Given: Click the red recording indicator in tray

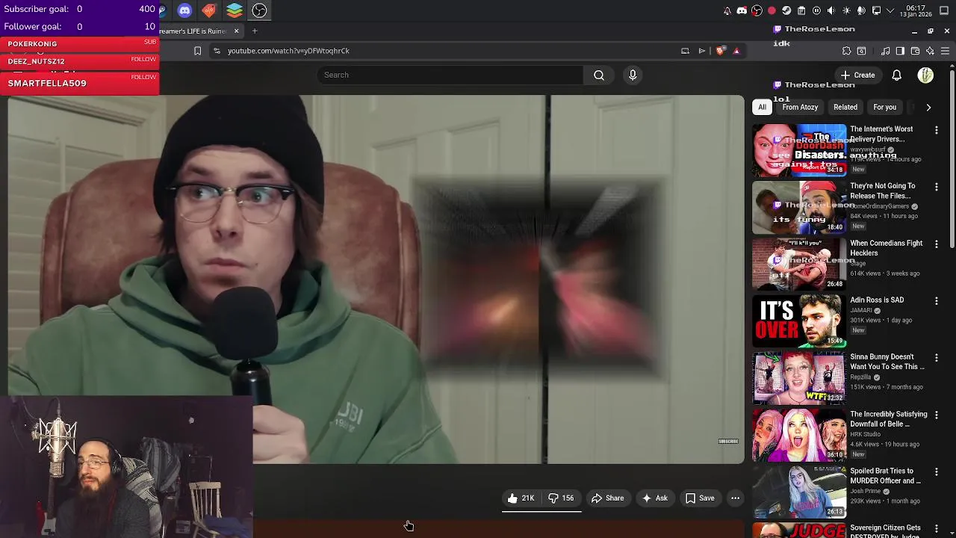Looking at the screenshot, I should (772, 10).
